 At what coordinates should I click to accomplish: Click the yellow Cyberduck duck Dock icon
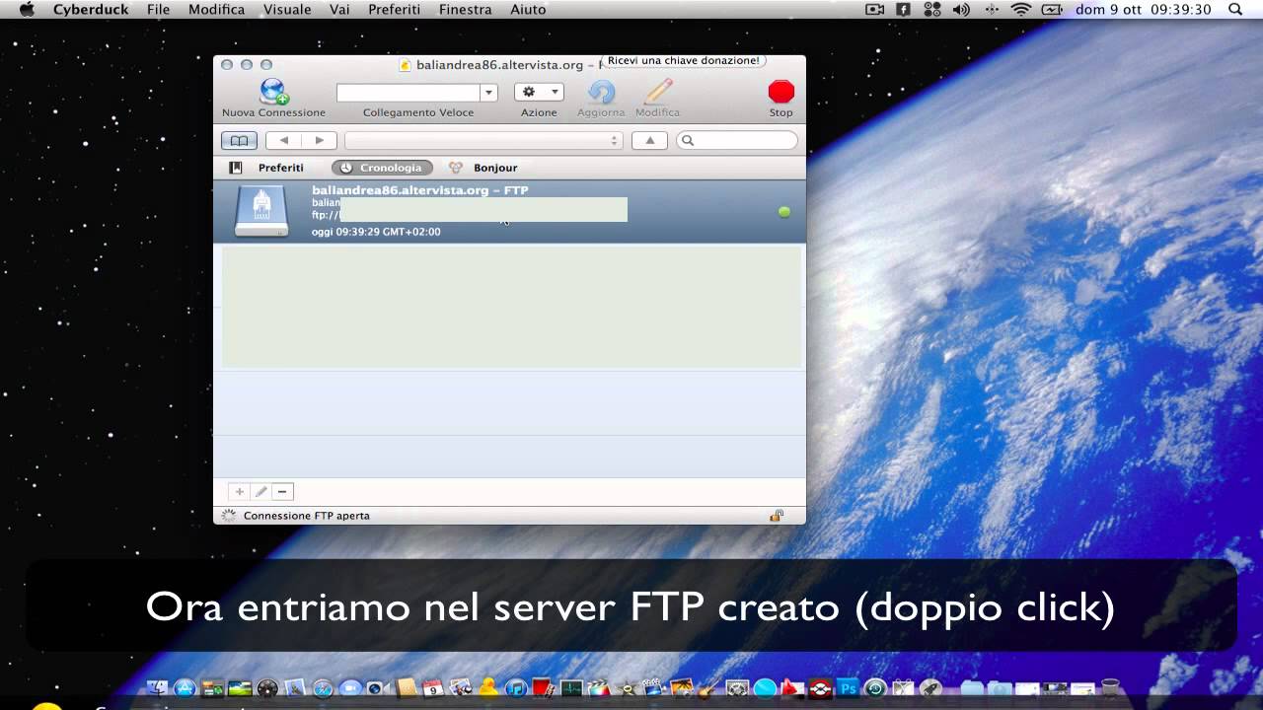(488, 687)
